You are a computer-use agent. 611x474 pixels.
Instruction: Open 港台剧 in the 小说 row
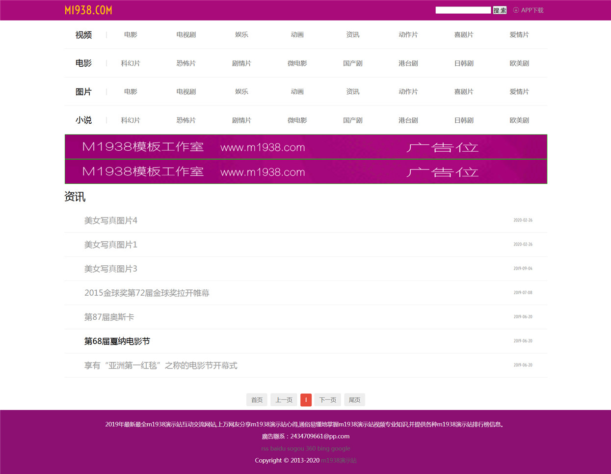pos(408,120)
